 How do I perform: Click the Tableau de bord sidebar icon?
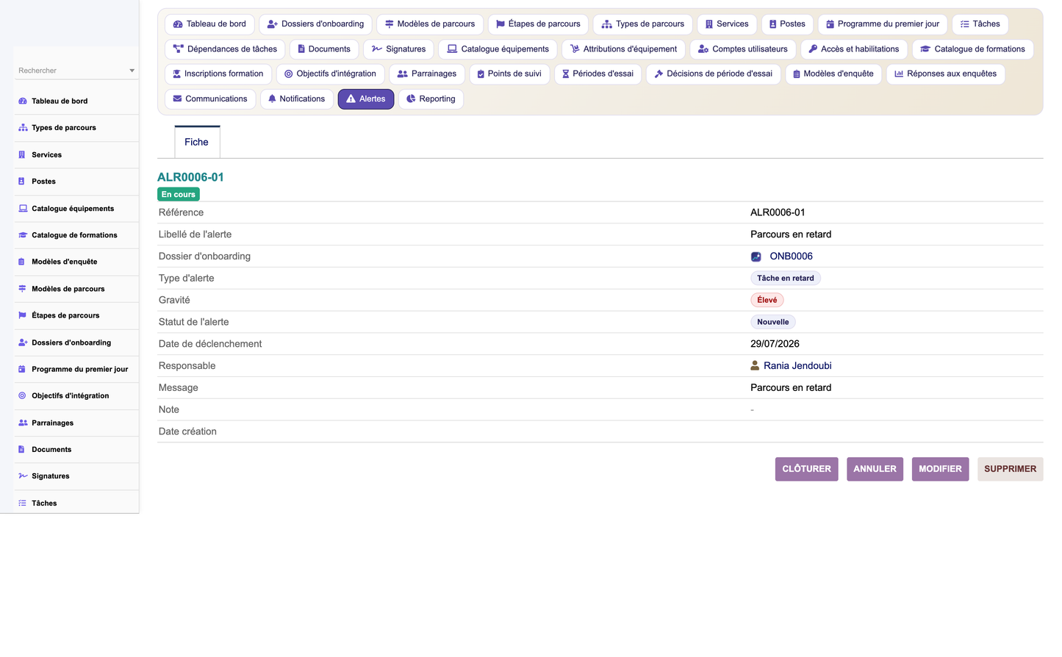(23, 101)
